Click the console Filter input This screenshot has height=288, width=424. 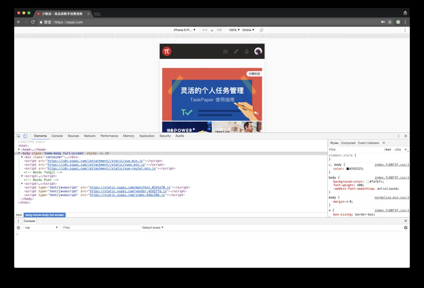pos(101,228)
